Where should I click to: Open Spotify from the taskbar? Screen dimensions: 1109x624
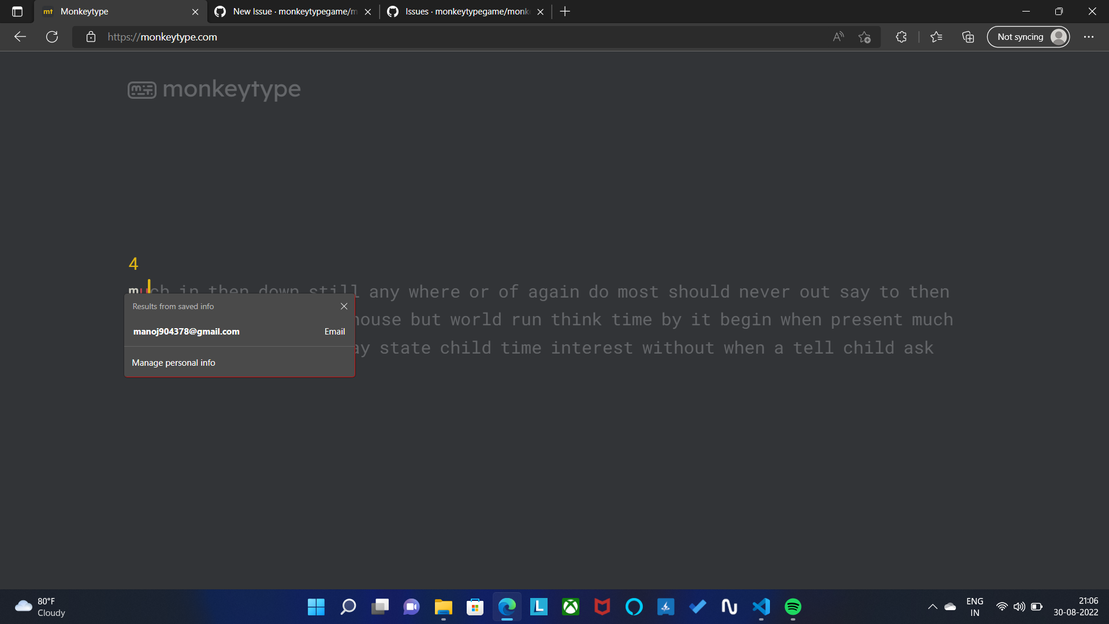point(792,607)
